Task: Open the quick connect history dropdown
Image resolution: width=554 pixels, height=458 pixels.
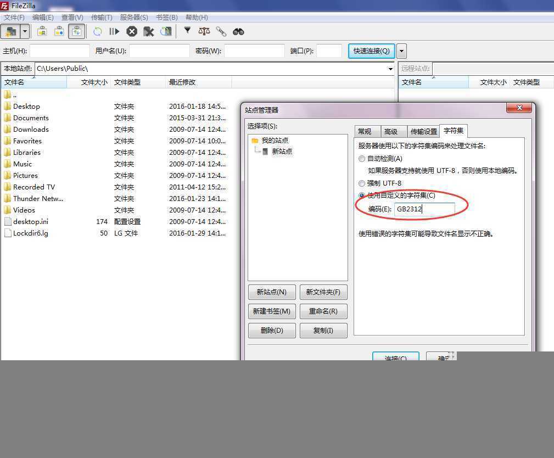Action: (x=401, y=51)
